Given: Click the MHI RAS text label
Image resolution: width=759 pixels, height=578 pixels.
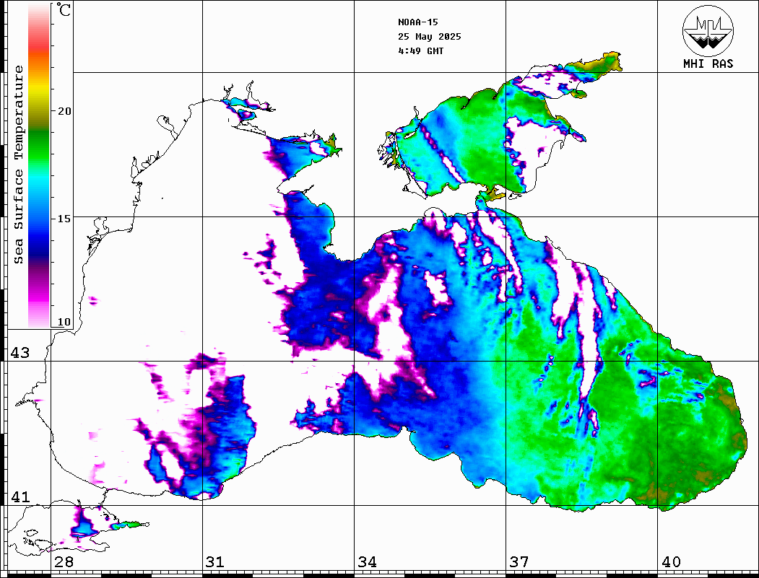Looking at the screenshot, I should pos(708,64).
